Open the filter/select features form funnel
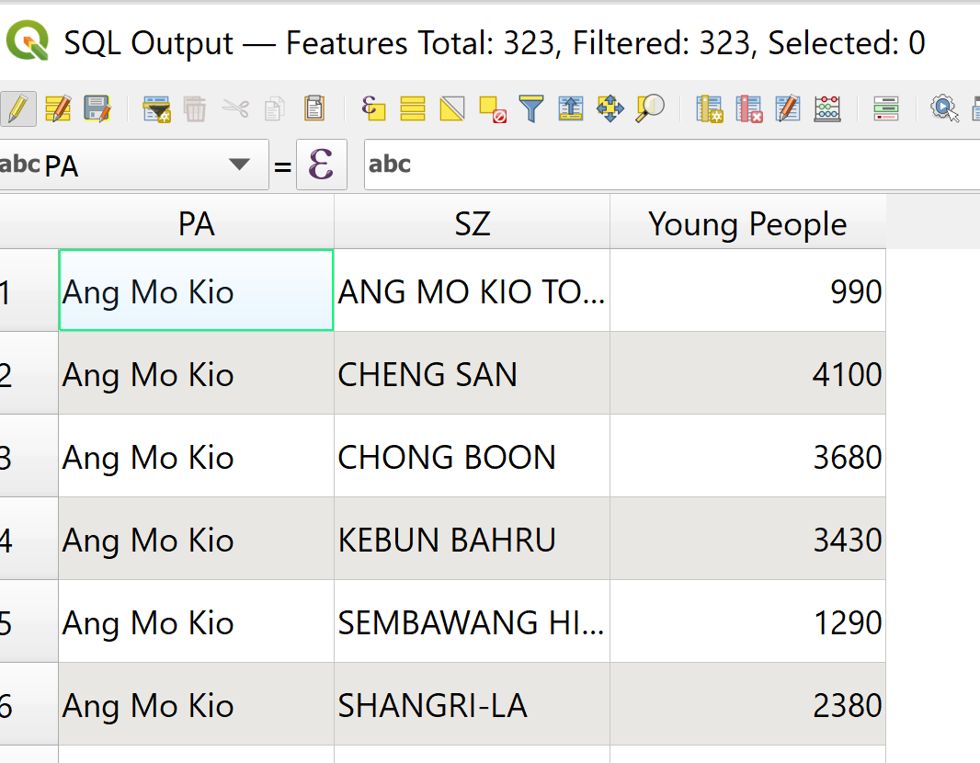Image resolution: width=980 pixels, height=763 pixels. tap(531, 109)
